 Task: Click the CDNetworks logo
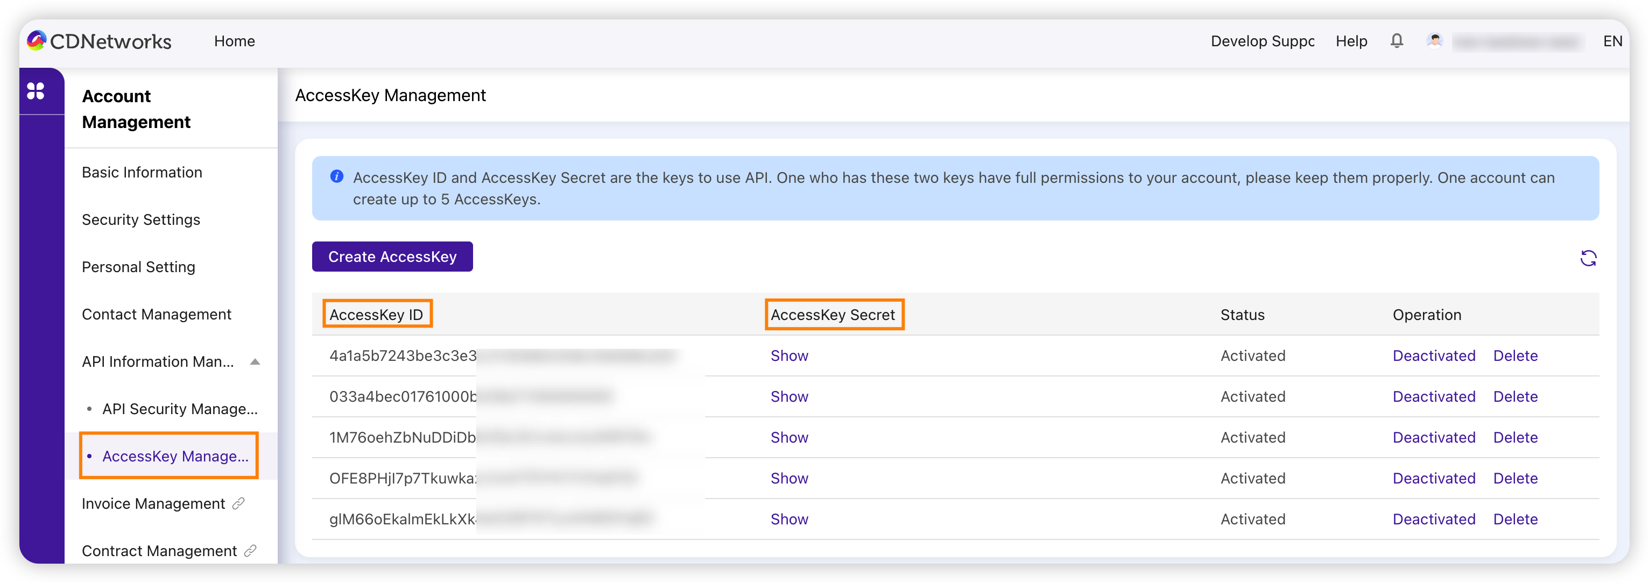pyautogui.click(x=99, y=41)
